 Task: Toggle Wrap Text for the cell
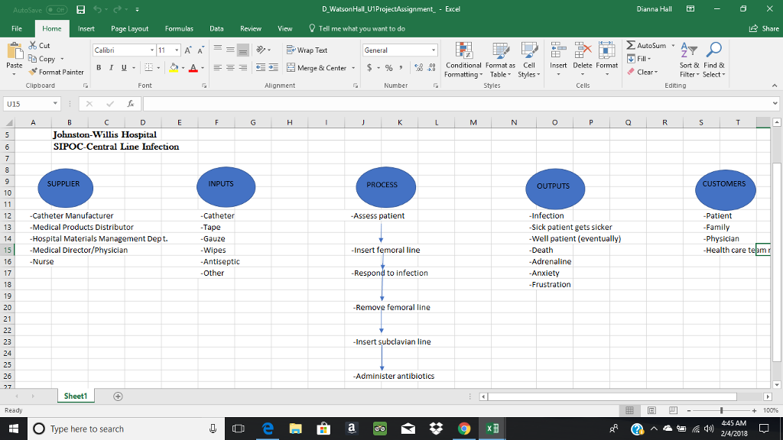(306, 50)
